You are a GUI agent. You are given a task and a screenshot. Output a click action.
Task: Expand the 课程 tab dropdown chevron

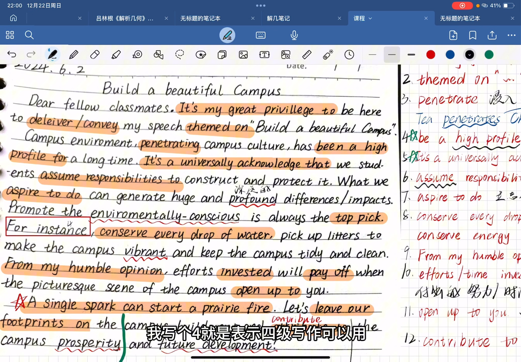[x=370, y=18]
